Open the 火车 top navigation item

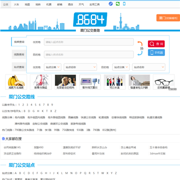coord(16,4)
